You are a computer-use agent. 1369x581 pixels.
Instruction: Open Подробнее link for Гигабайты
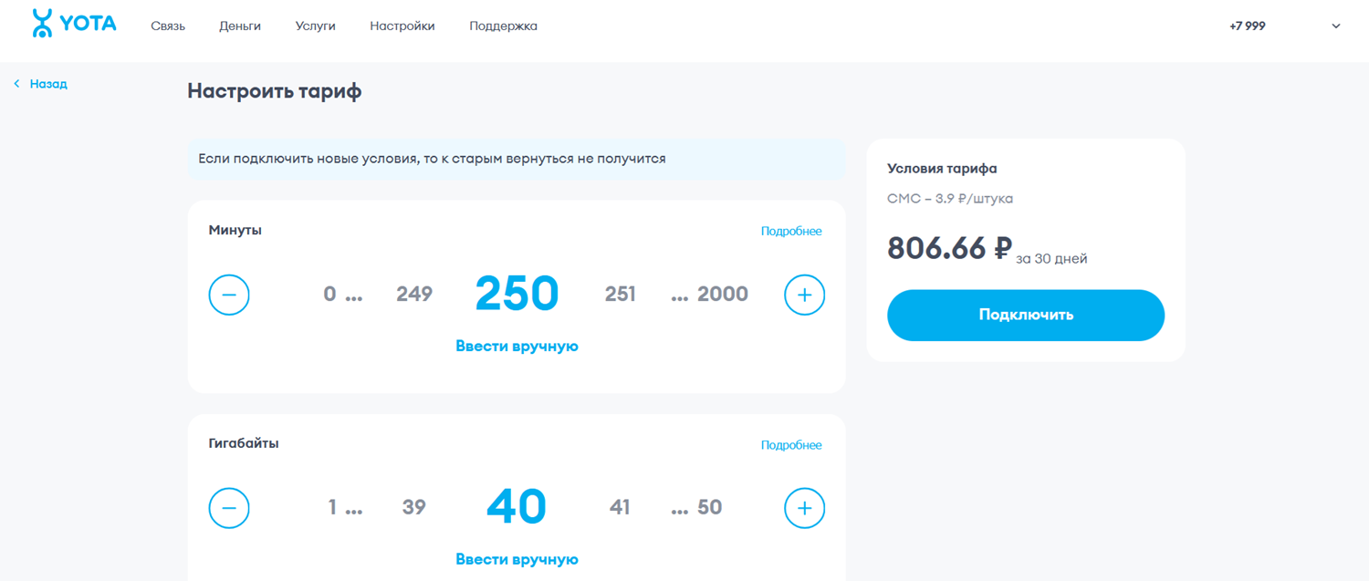click(791, 445)
